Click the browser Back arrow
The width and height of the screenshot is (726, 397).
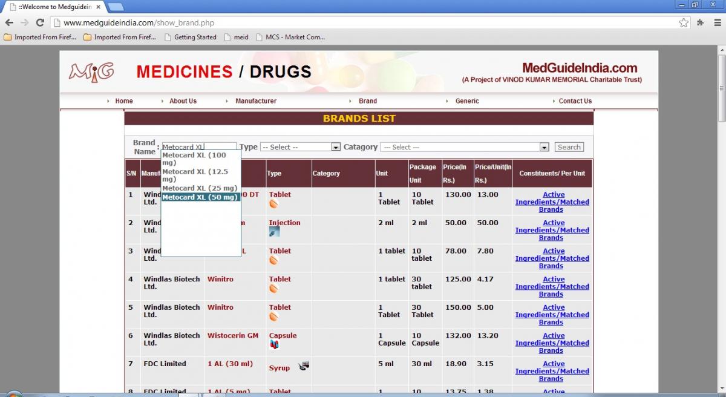tap(9, 23)
